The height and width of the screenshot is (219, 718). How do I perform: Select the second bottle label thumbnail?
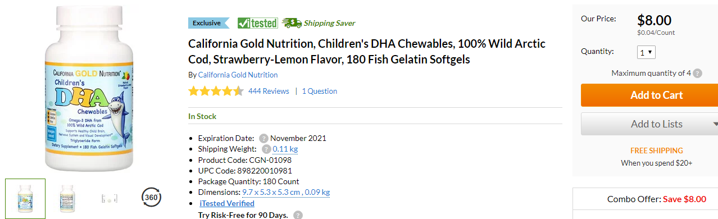click(x=68, y=198)
